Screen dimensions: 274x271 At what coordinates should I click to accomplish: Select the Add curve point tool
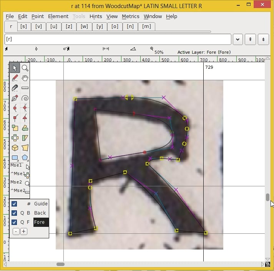tap(15, 108)
